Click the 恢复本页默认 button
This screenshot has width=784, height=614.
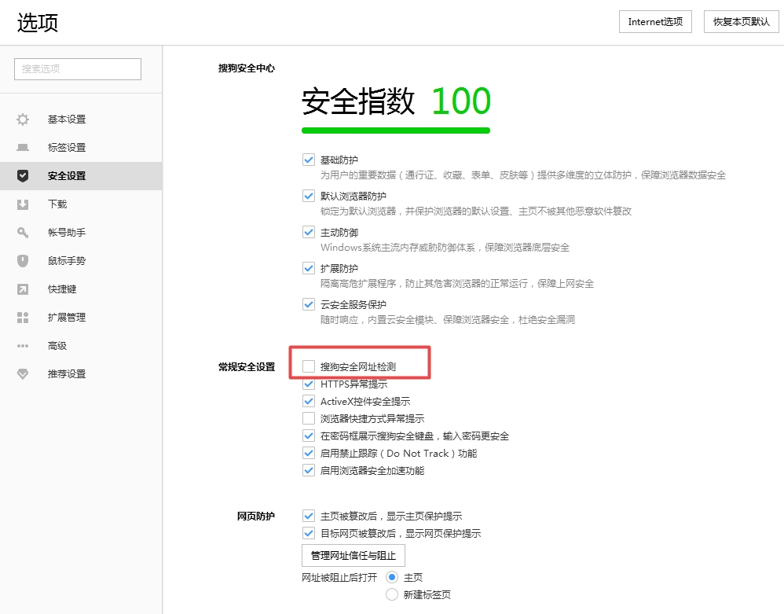(x=741, y=22)
